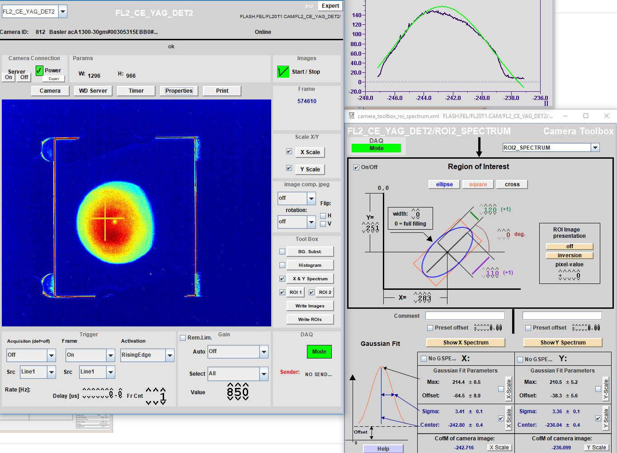The image size is (617, 453).
Task: Open the WD Server tab button
Action: pyautogui.click(x=93, y=91)
